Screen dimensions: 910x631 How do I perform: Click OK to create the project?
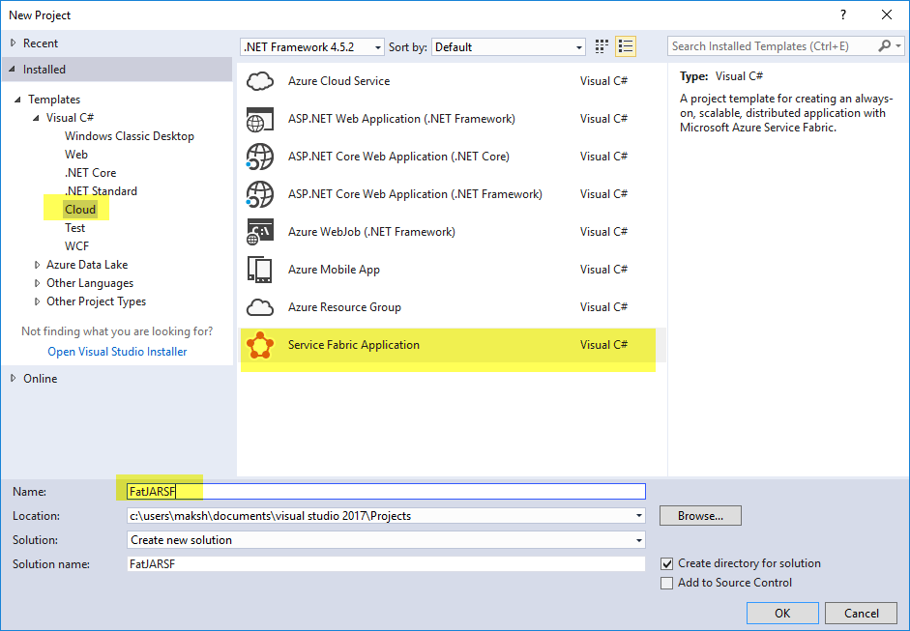point(782,613)
